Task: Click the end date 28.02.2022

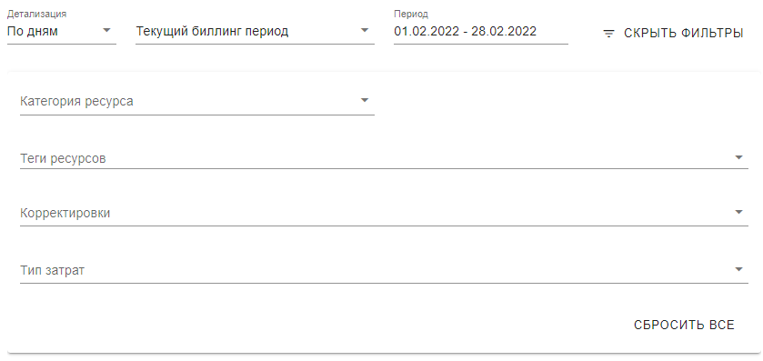Action: [x=504, y=32]
